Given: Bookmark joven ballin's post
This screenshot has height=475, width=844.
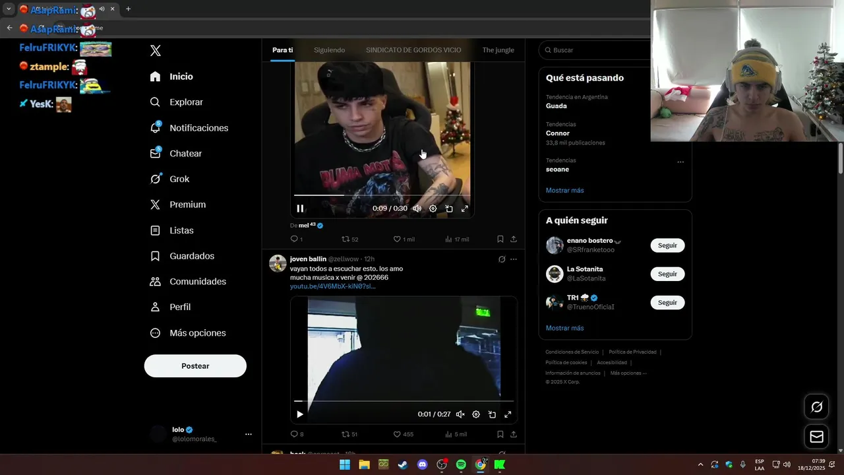Looking at the screenshot, I should (500, 434).
